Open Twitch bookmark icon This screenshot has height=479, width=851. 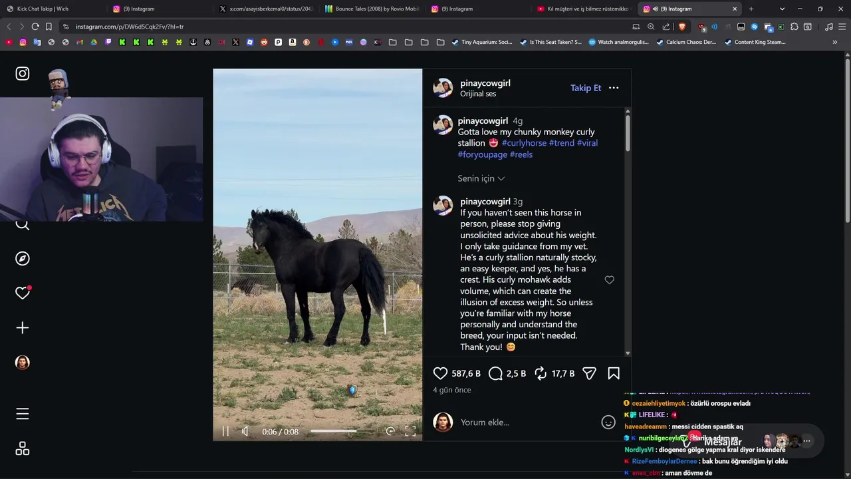(108, 42)
